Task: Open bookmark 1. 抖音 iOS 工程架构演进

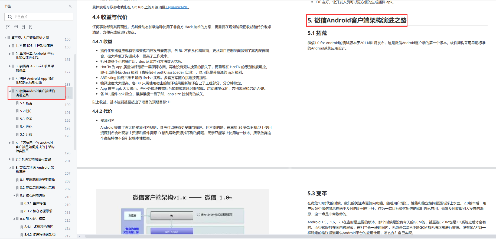Action: (x=34, y=46)
